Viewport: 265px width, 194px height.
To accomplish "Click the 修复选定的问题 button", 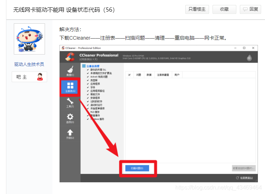I will [x=243, y=168].
